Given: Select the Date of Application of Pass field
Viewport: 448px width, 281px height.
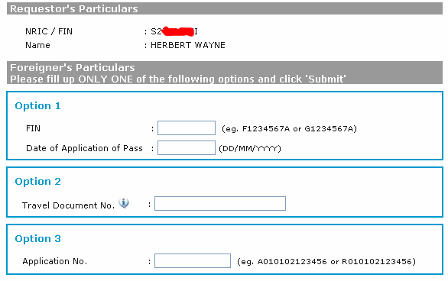Looking at the screenshot, I should click(187, 148).
